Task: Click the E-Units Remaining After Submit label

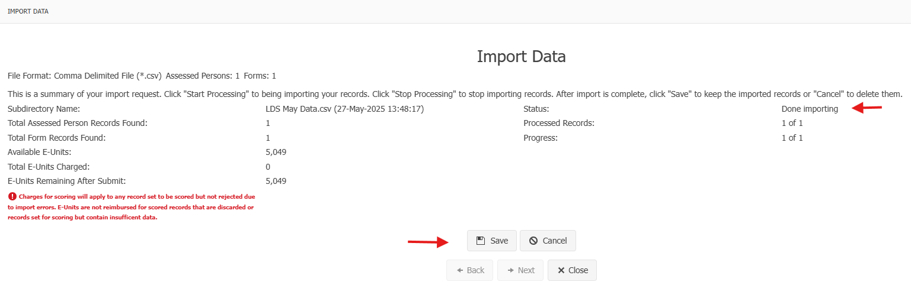Action: coord(67,181)
